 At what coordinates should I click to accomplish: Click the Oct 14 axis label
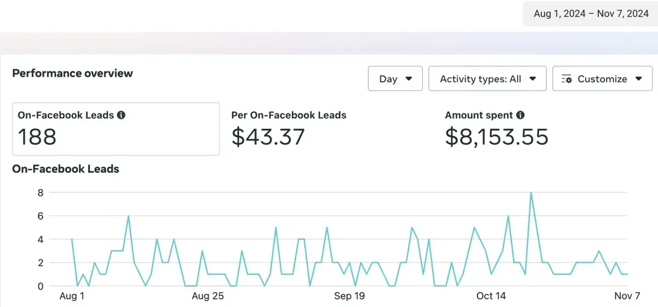point(491,296)
